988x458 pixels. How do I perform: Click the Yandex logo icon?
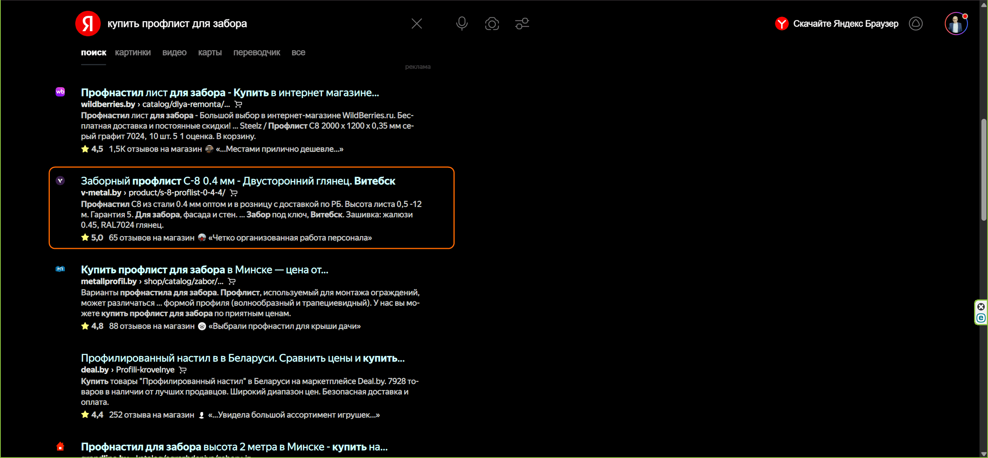(88, 24)
